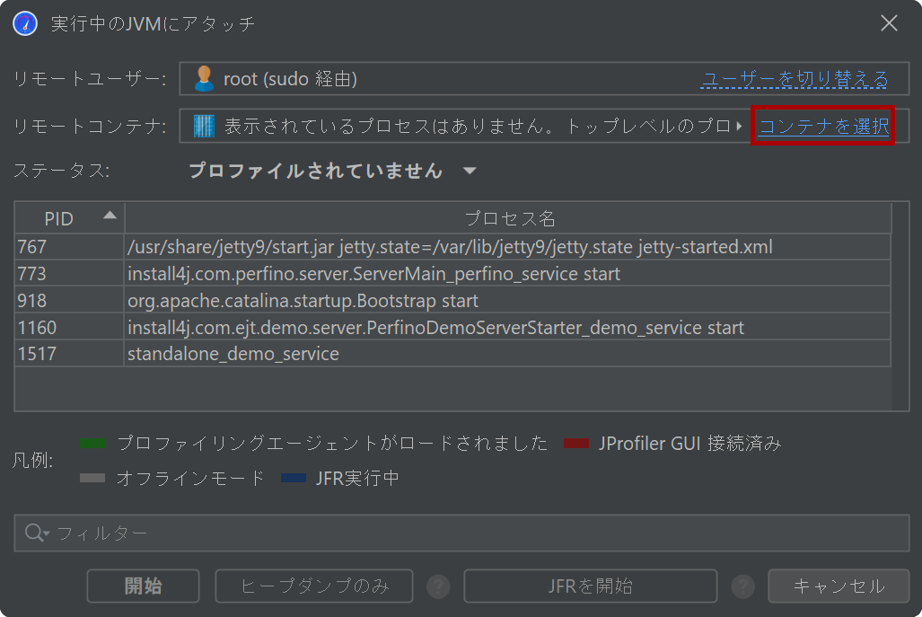
Task: Open help next to ヒープダンプのみ button
Action: coord(438,586)
